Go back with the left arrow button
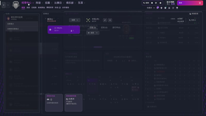Image resolution: width=206 pixels, height=116 pixels. tap(4, 5)
